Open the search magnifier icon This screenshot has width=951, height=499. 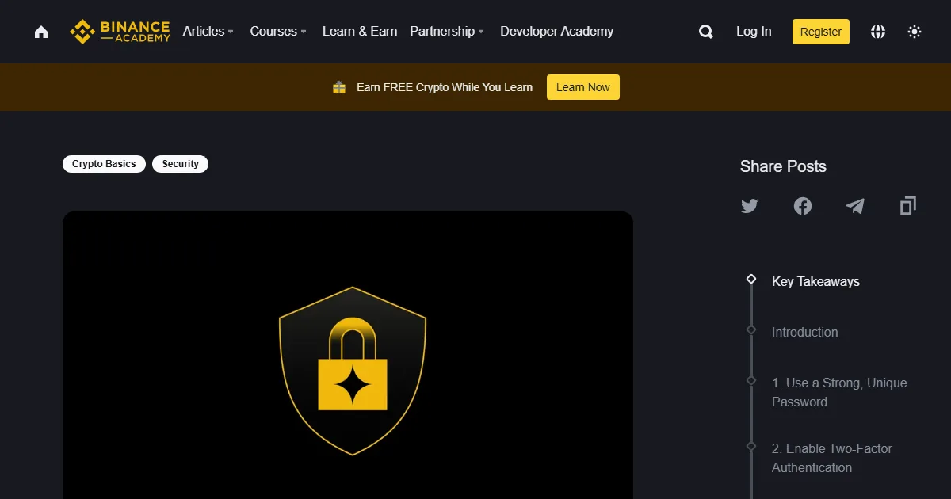tap(706, 32)
